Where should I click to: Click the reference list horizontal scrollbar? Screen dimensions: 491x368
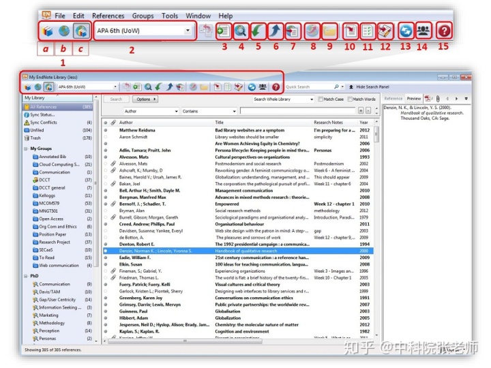pos(185,341)
